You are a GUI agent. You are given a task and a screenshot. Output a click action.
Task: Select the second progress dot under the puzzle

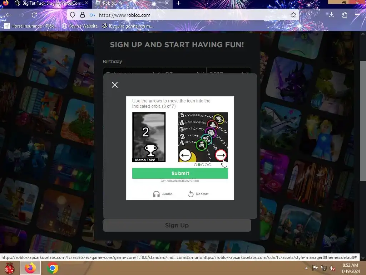tap(199, 165)
